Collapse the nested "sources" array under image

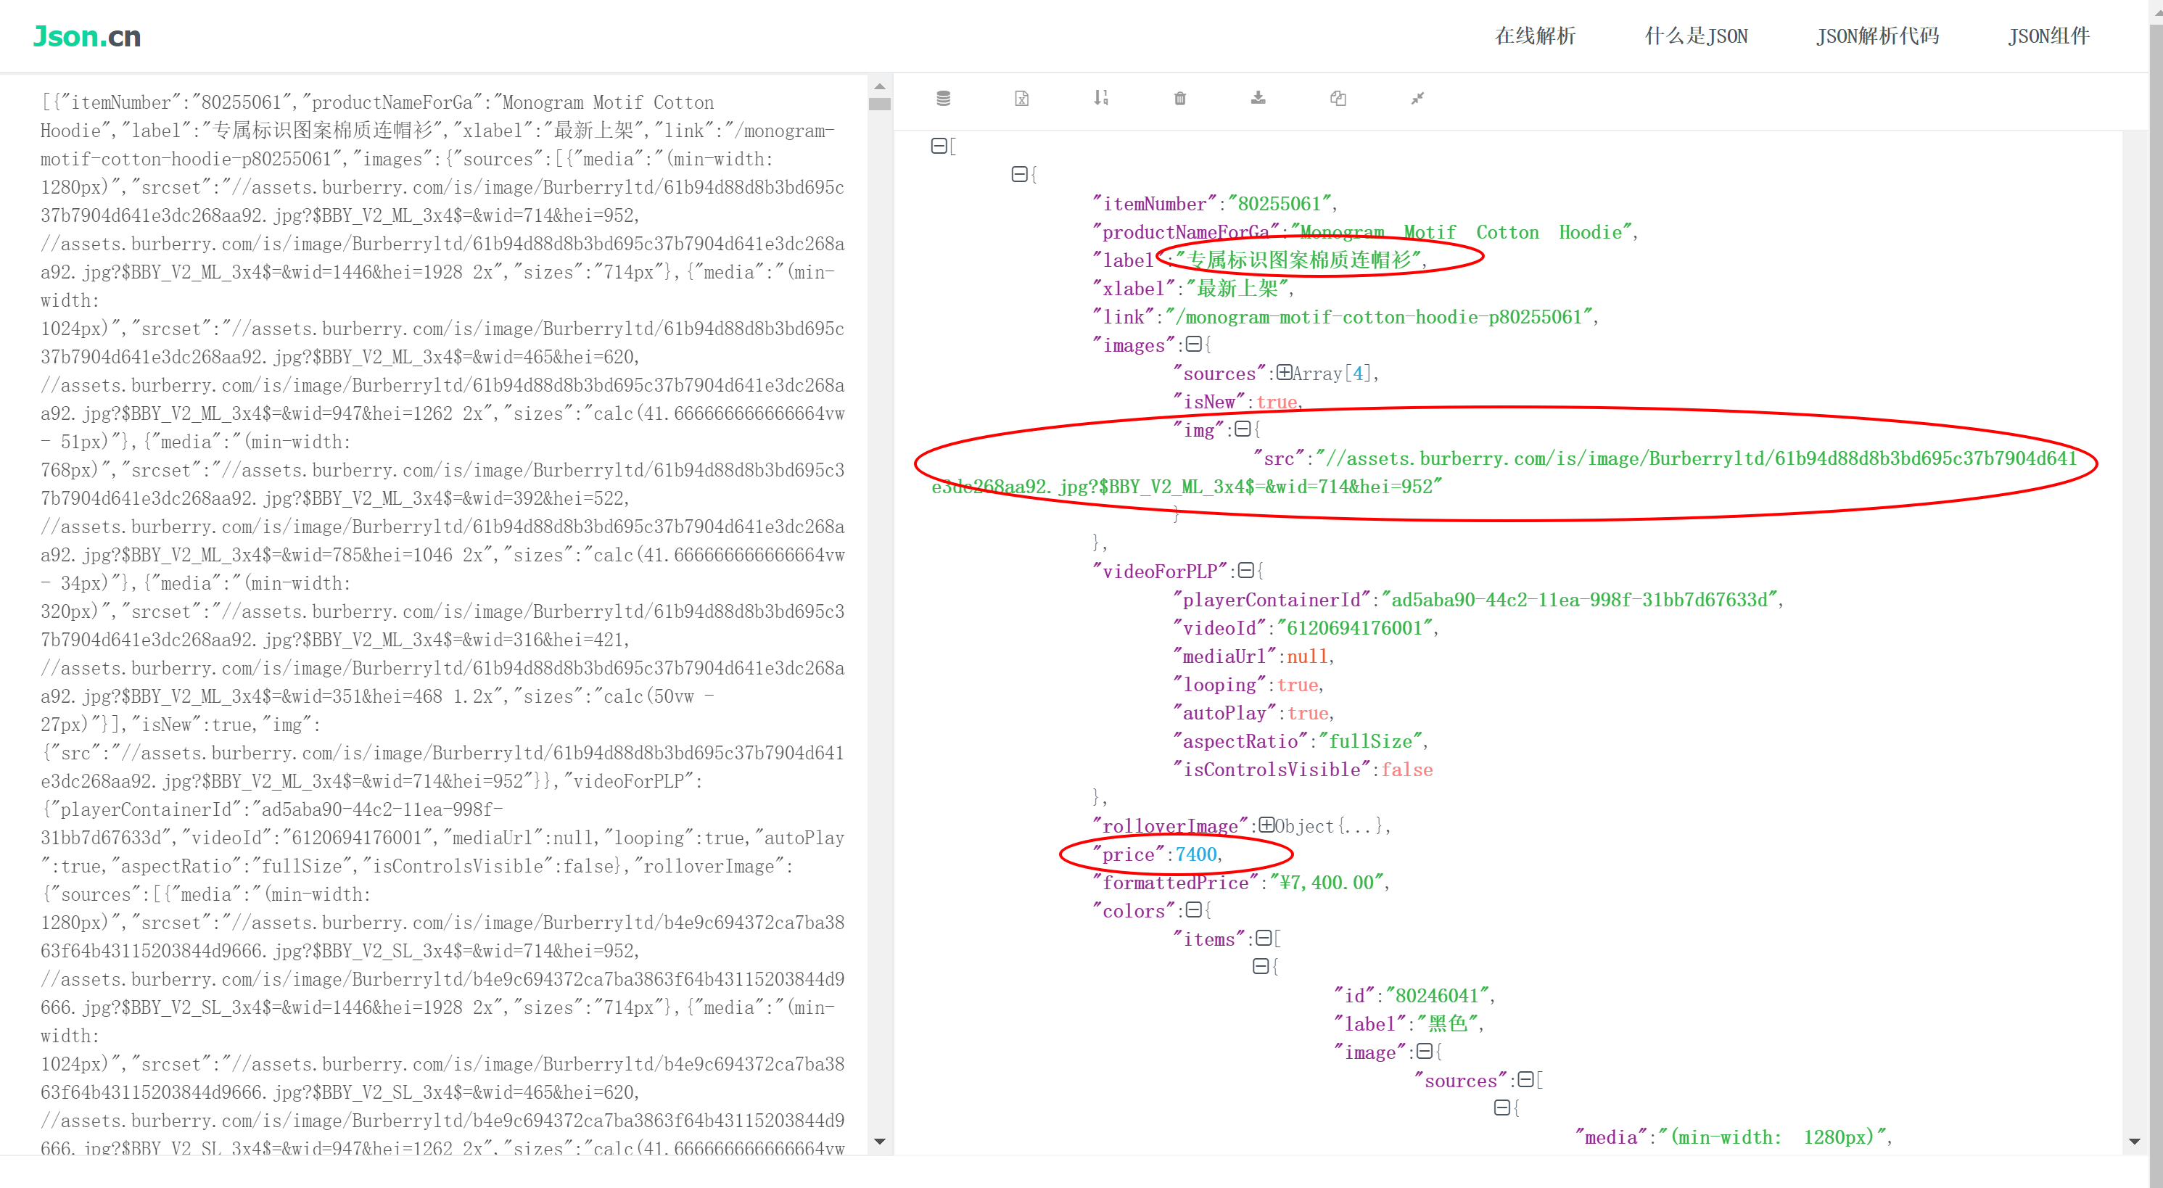click(x=1525, y=1080)
